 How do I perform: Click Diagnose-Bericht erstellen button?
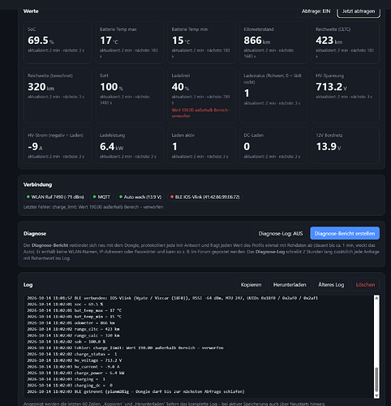pyautogui.click(x=345, y=233)
